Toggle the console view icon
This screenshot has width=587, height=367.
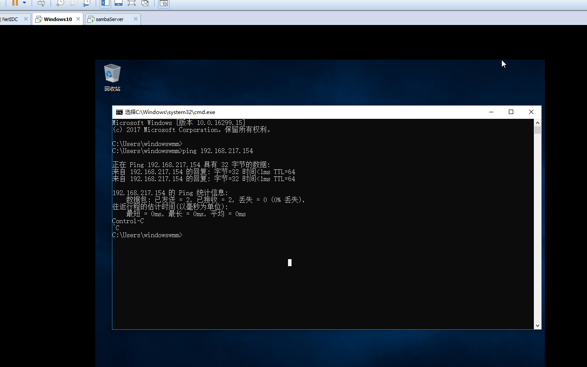point(163,3)
